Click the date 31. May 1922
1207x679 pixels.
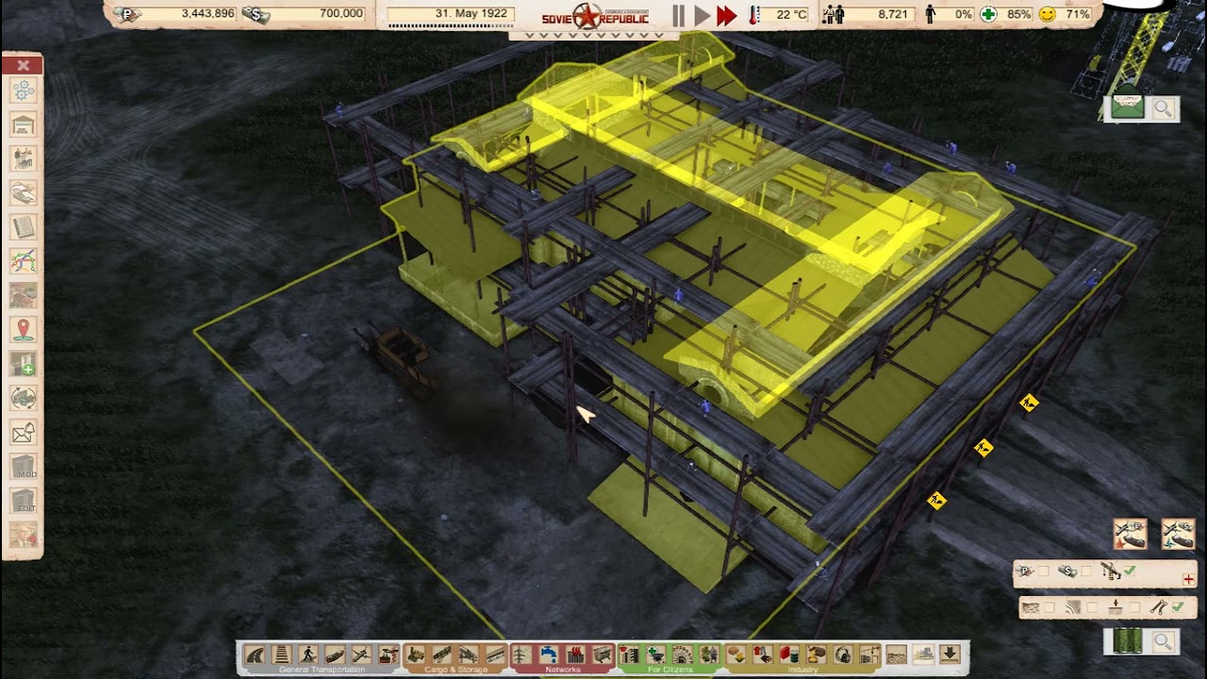(471, 13)
